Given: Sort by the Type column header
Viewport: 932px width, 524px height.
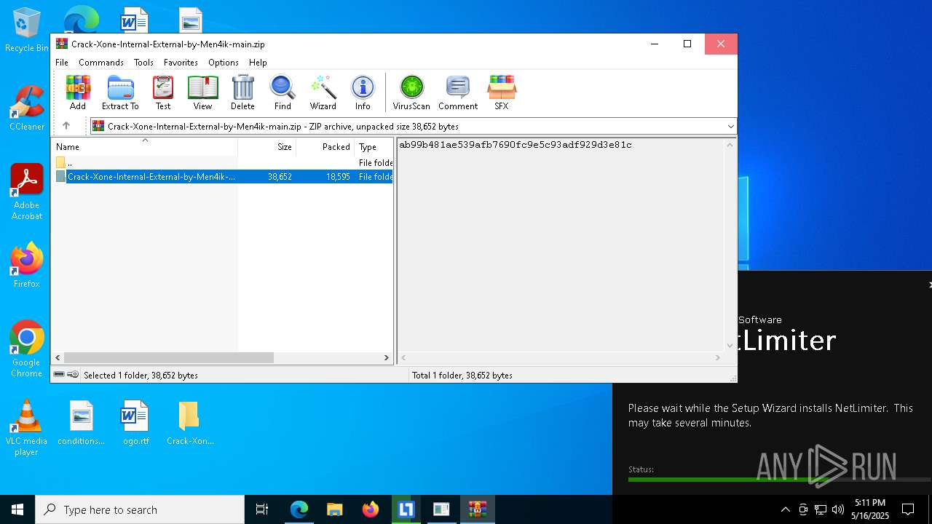Looking at the screenshot, I should click(374, 147).
